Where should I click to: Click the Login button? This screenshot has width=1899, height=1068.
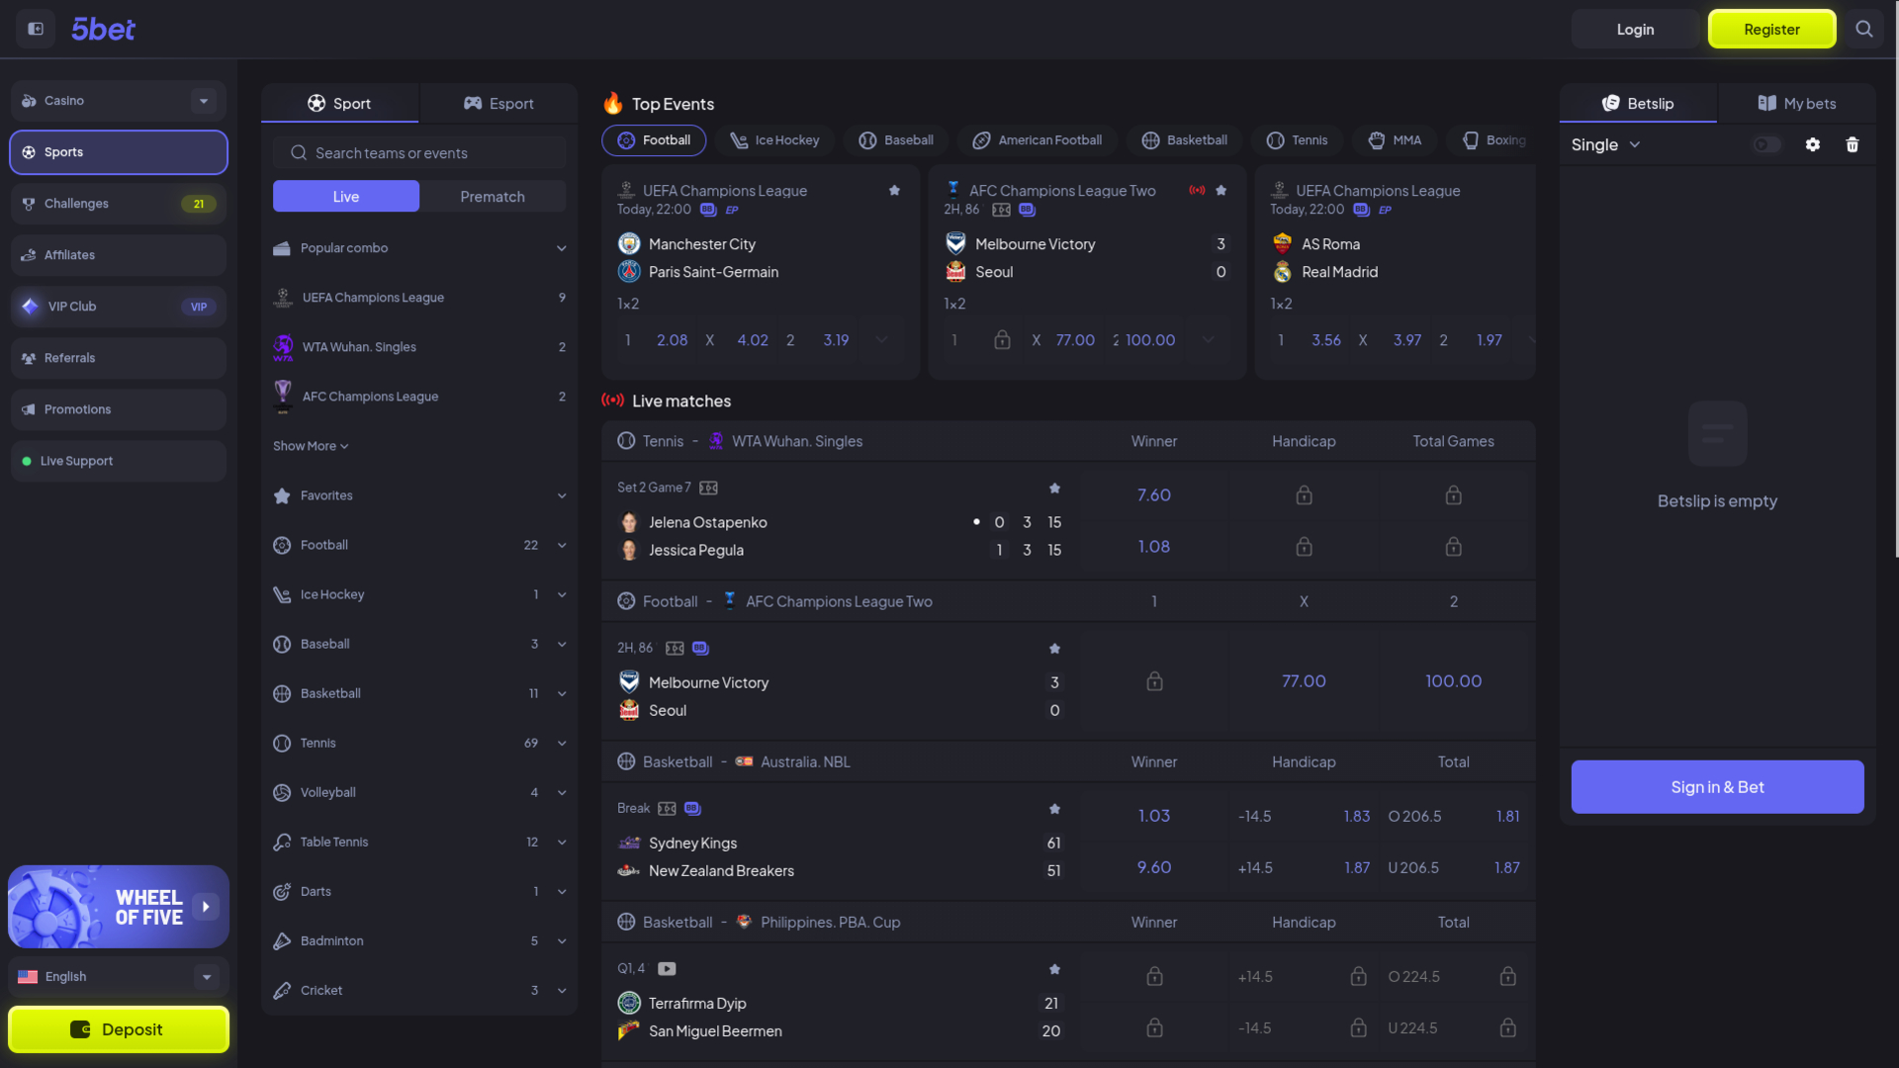1635,29
